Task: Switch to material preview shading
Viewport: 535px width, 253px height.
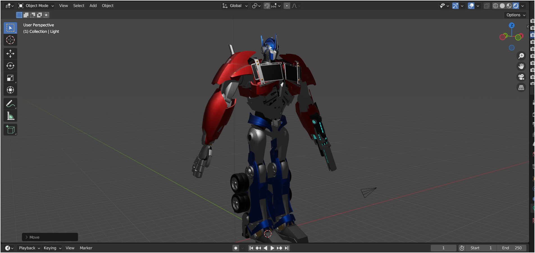Action: tap(509, 6)
